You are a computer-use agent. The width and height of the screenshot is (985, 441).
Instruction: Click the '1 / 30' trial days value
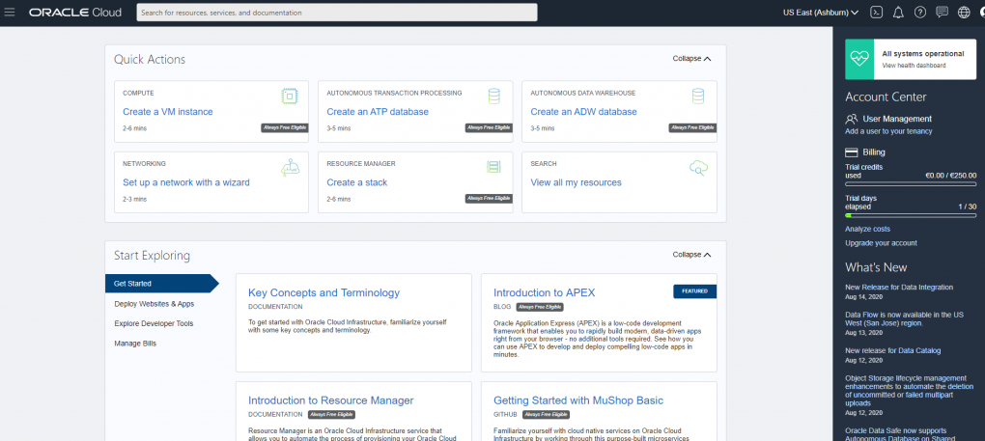(x=968, y=207)
